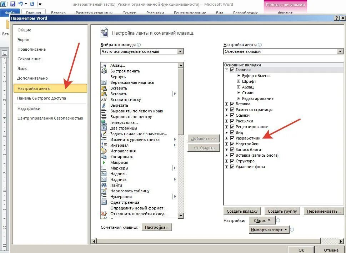
Task: Click the Redo icon in title bar
Action: (x=32, y=4)
